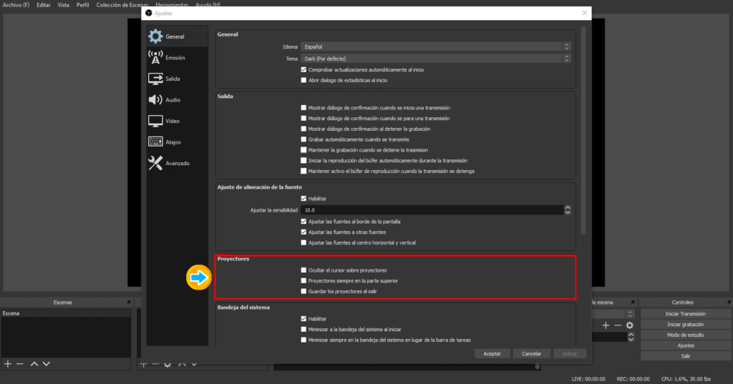Image resolution: width=733 pixels, height=384 pixels.
Task: Open the Vídeo monitor icon
Action: [x=155, y=121]
